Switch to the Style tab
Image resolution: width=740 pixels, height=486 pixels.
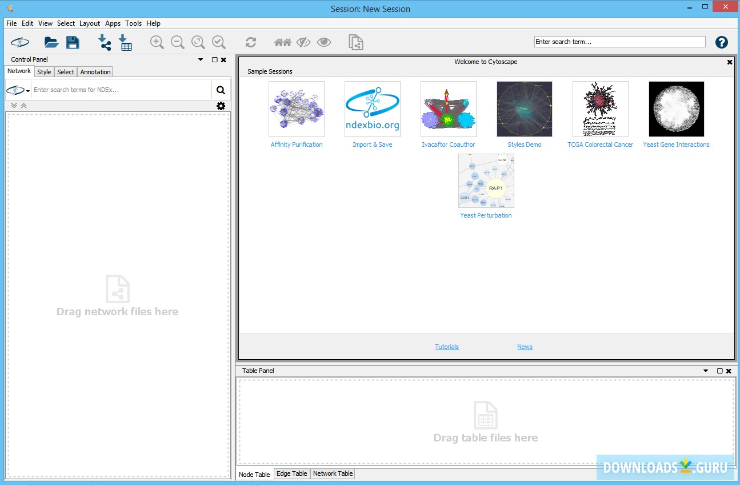tap(44, 72)
